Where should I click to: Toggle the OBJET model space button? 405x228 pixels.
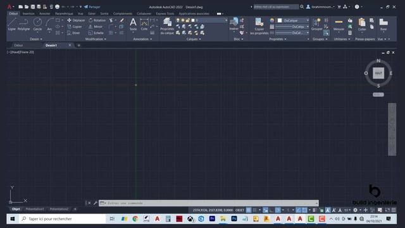[x=240, y=210]
